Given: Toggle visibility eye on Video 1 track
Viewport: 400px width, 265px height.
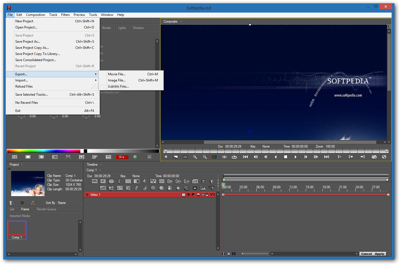Looking at the screenshot, I should coord(189,195).
